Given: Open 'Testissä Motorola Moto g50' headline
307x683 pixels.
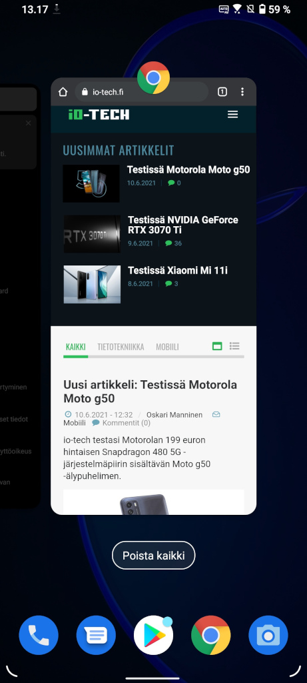Looking at the screenshot, I should tap(188, 170).
